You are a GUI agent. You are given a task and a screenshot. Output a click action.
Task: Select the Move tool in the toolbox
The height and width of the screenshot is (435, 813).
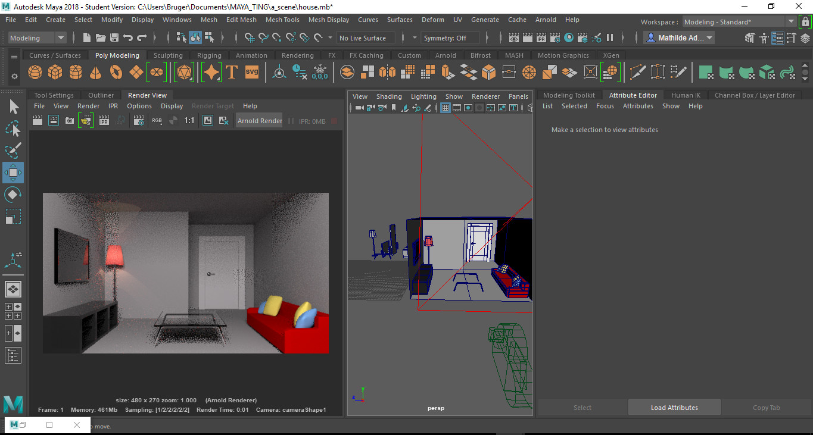click(13, 173)
